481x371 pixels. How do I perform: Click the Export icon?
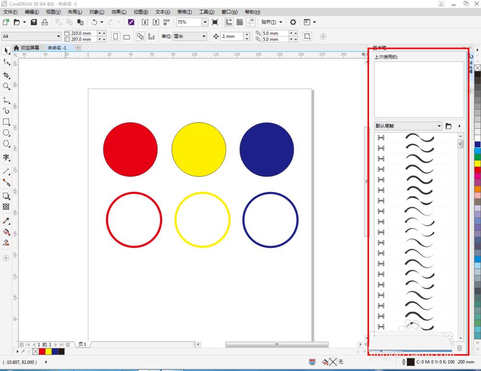[156, 22]
